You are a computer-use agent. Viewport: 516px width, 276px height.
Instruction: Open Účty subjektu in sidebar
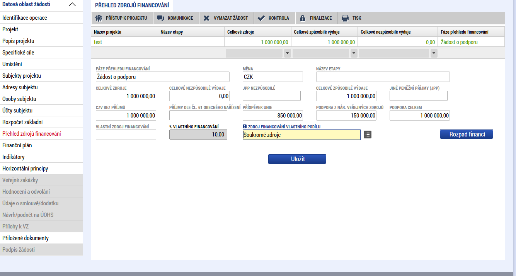point(41,111)
